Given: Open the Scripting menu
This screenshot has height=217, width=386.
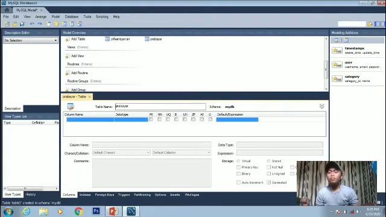Looking at the screenshot, I should (102, 17).
